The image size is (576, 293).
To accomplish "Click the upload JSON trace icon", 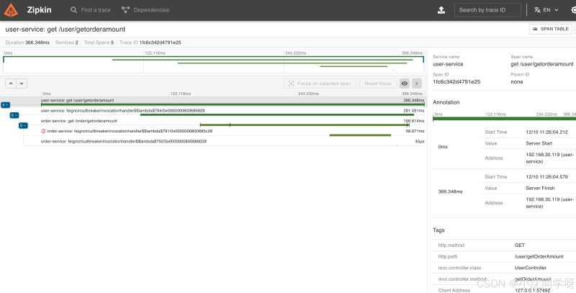I will (x=441, y=10).
